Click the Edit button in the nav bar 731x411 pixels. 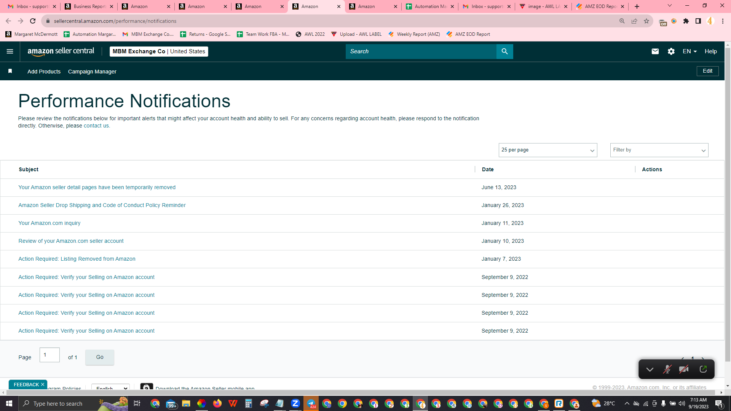point(708,71)
